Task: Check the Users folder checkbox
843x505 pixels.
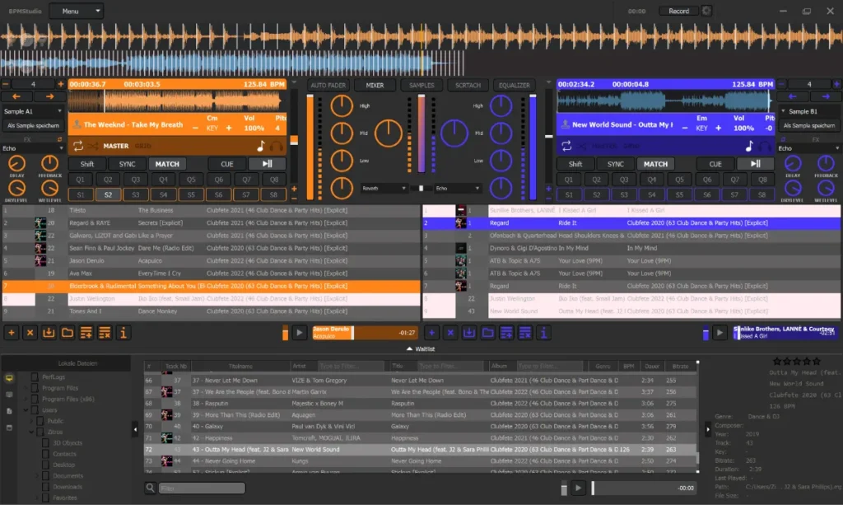Action: tap(35, 409)
